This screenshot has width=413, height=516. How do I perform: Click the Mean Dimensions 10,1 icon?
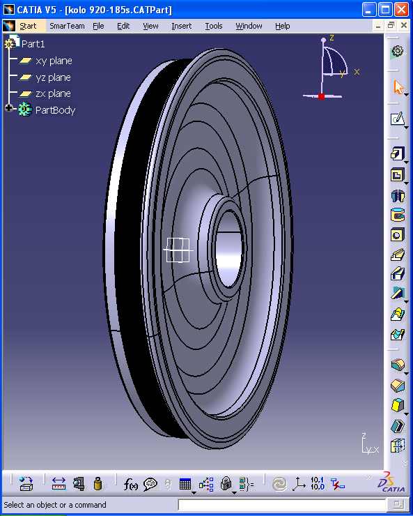click(318, 483)
